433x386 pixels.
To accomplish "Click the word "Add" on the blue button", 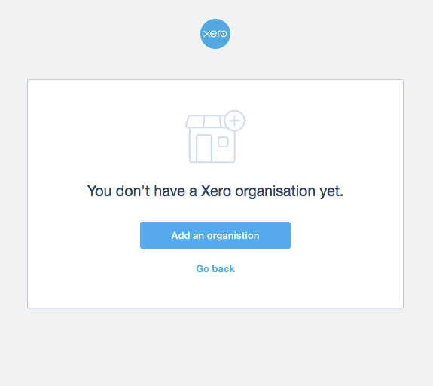I will (180, 235).
